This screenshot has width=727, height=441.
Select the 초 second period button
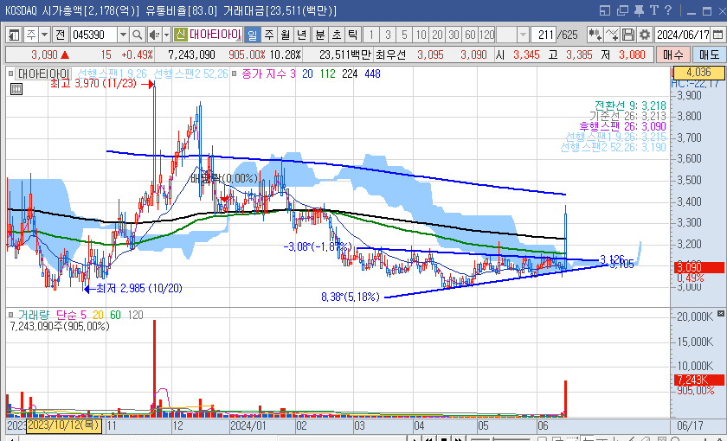pyautogui.click(x=337, y=35)
